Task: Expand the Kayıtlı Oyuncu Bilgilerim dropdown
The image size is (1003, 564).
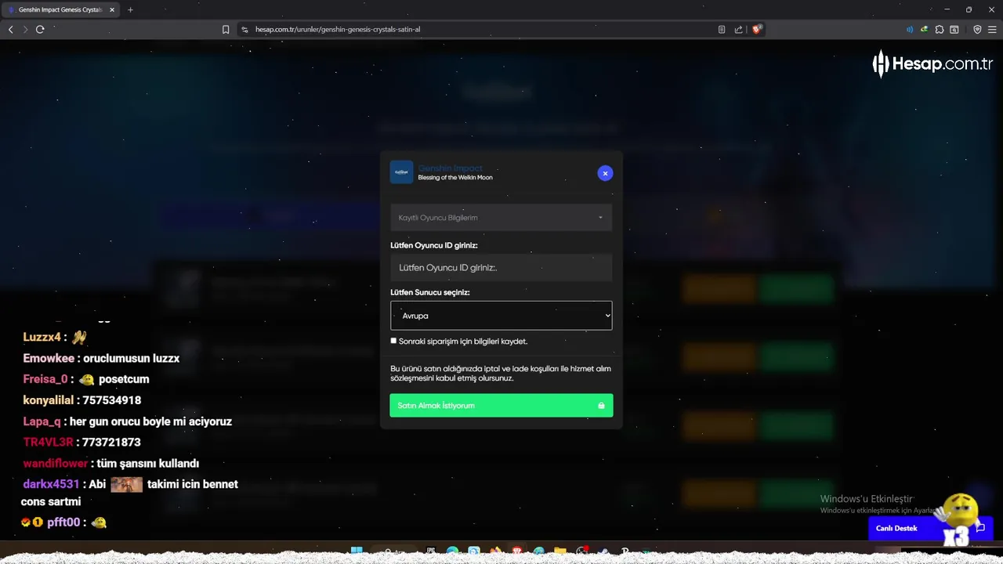Action: [501, 218]
